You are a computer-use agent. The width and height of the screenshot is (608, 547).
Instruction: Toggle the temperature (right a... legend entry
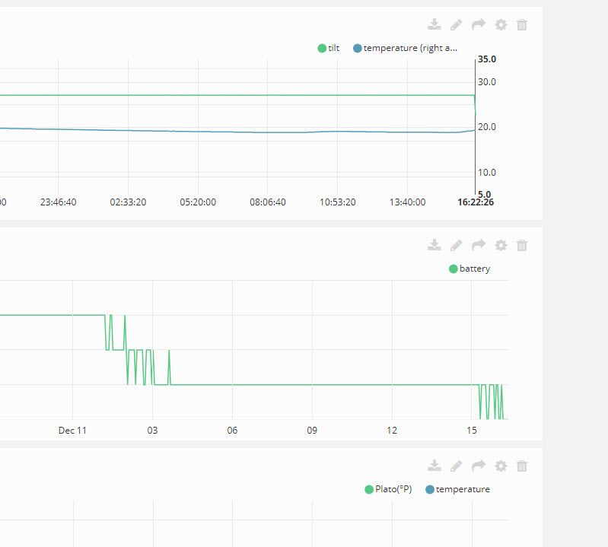click(x=406, y=48)
